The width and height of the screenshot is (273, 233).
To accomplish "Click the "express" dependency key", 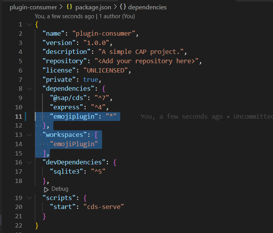I will coord(67,107).
